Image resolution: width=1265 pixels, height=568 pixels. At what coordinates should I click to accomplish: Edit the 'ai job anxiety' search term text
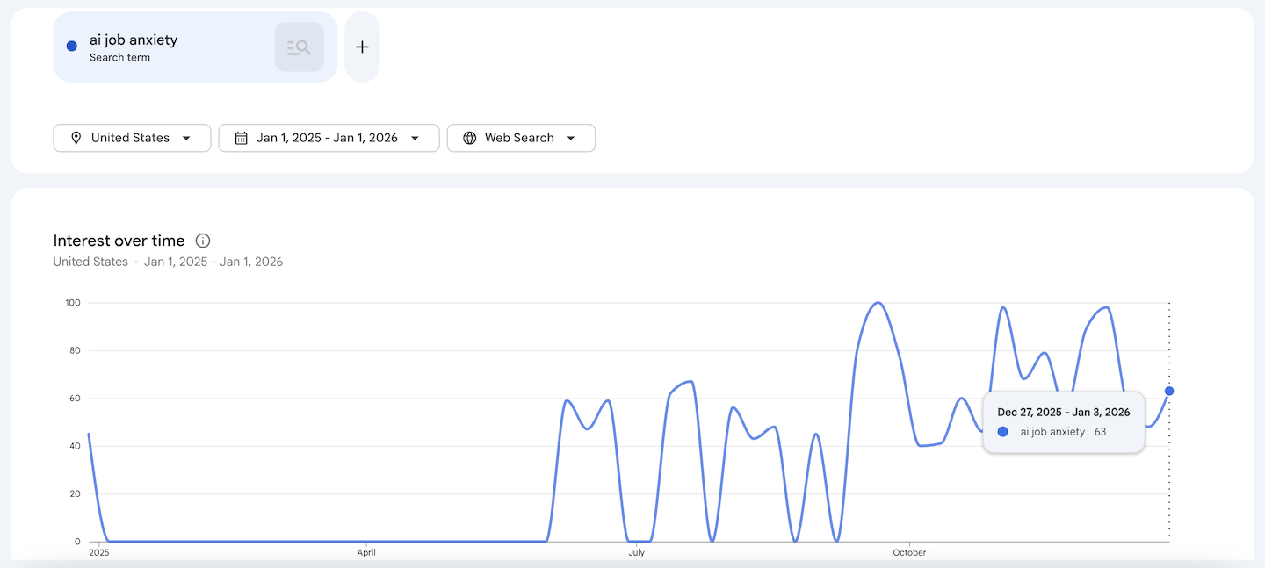coord(134,40)
